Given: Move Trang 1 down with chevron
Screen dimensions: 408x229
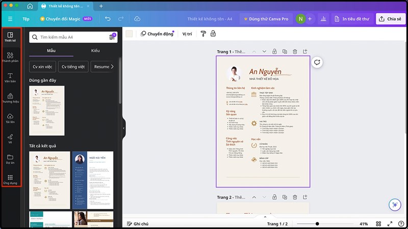Looking at the screenshot, I should pyautogui.click(x=264, y=51).
